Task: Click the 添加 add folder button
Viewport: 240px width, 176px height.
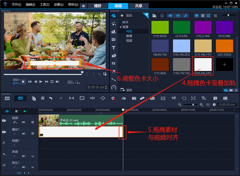Action: click(x=126, y=16)
